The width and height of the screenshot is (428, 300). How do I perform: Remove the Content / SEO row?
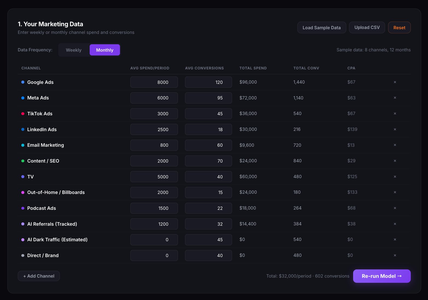click(x=395, y=161)
